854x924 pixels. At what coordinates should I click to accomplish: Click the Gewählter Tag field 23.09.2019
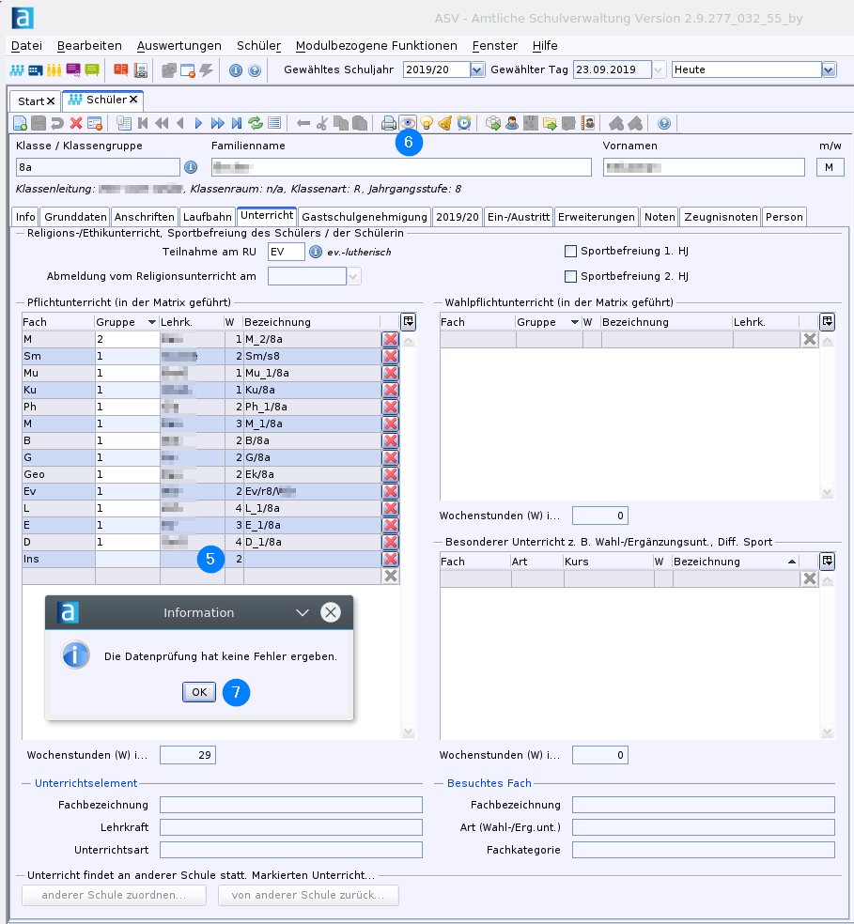click(613, 69)
